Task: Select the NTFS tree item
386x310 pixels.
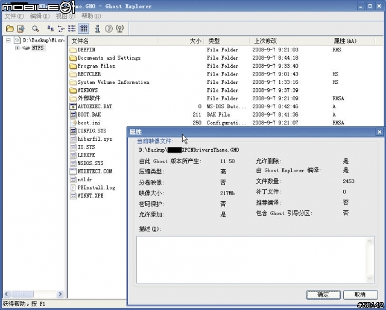Action: click(37, 48)
